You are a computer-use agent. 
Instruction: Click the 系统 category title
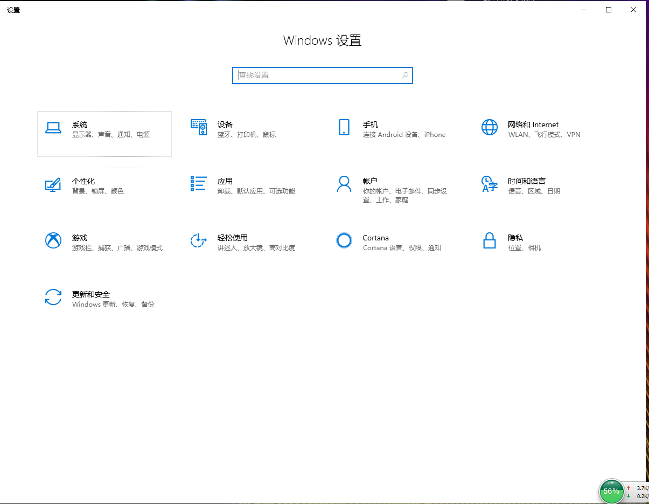coord(80,125)
